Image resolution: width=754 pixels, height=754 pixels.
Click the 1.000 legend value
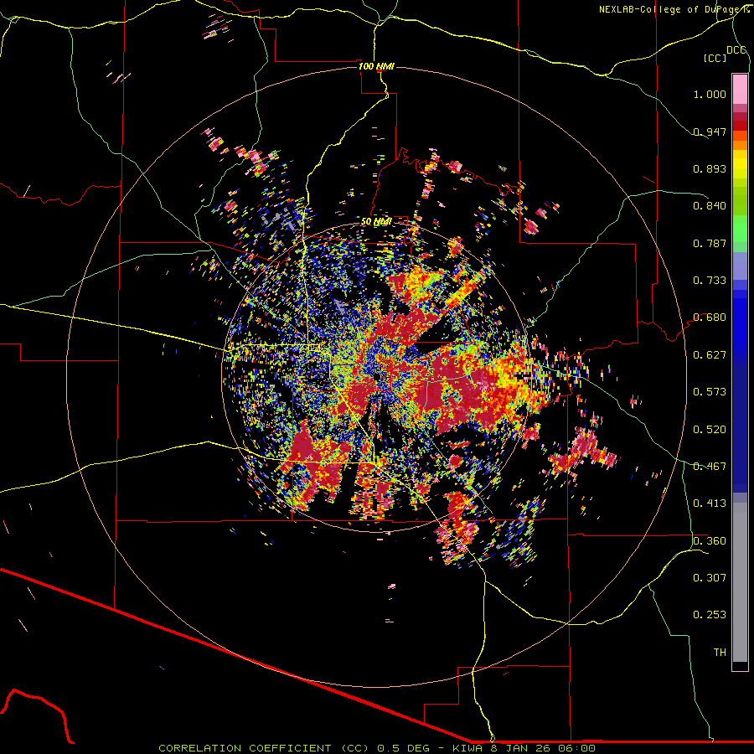[710, 94]
